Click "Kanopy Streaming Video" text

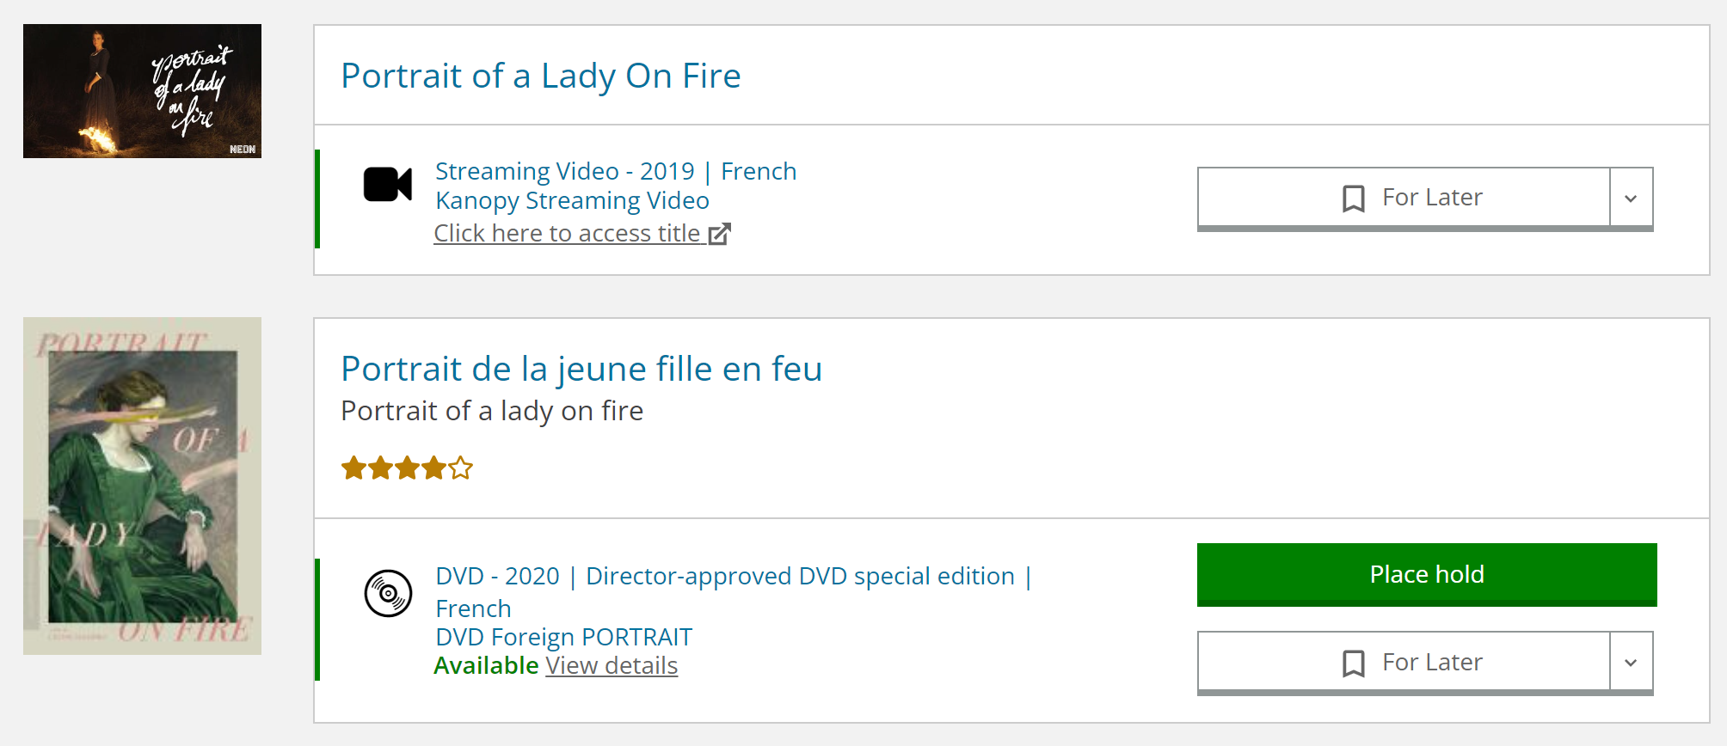[x=572, y=200]
